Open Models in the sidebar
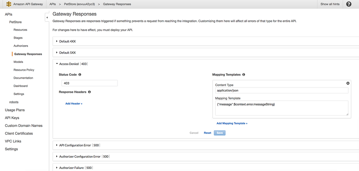The width and height of the screenshot is (359, 171). tap(18, 62)
